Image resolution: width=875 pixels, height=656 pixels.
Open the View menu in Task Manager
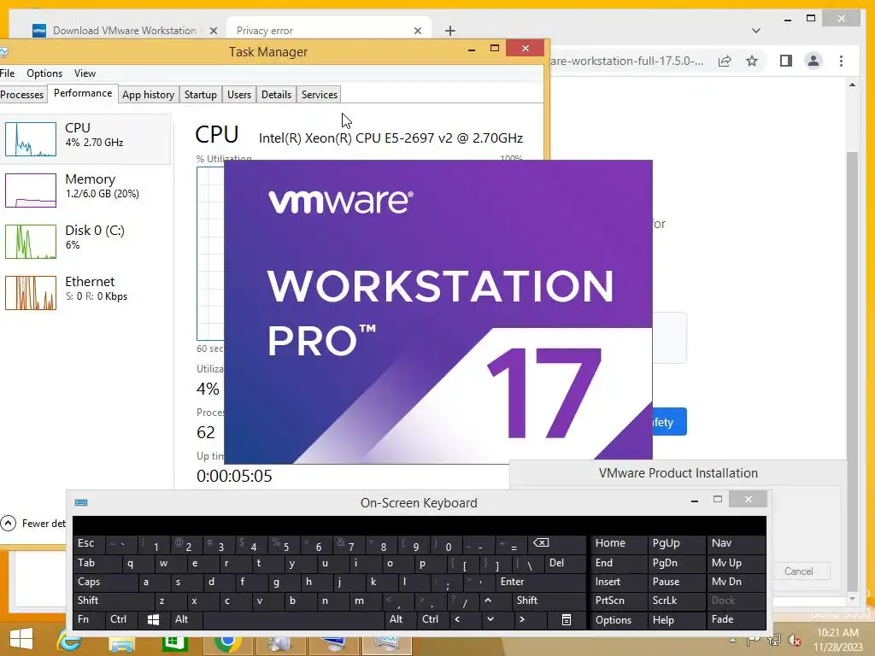(x=85, y=73)
